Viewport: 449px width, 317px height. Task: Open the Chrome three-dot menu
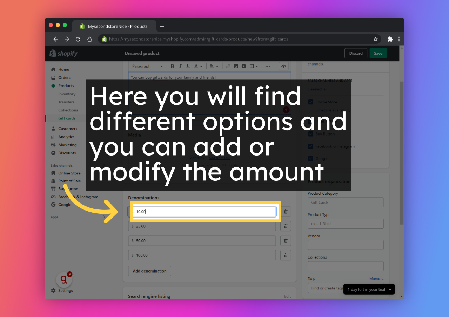tap(399, 39)
